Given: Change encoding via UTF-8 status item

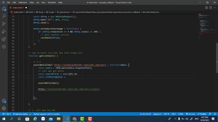Looking at the screenshot, I should (166, 114).
